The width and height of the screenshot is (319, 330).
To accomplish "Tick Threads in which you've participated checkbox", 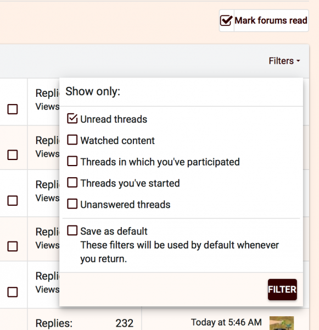I will pos(72,161).
